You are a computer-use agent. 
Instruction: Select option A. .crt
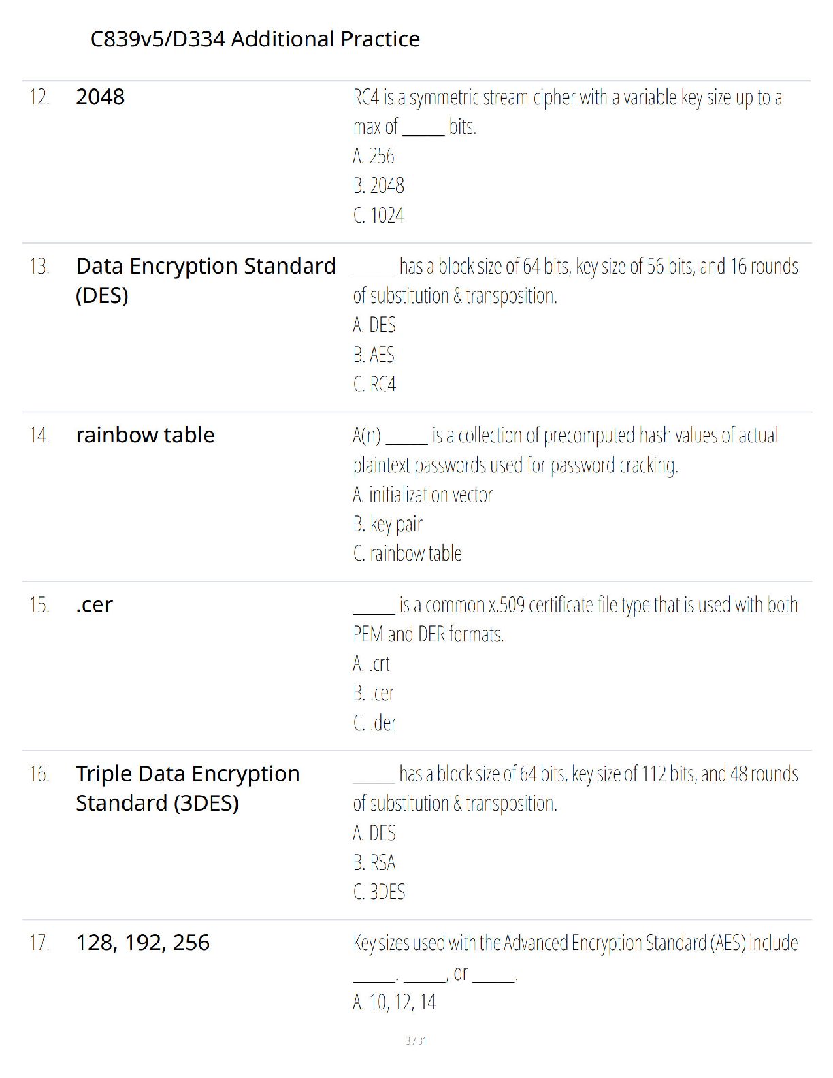[372, 664]
